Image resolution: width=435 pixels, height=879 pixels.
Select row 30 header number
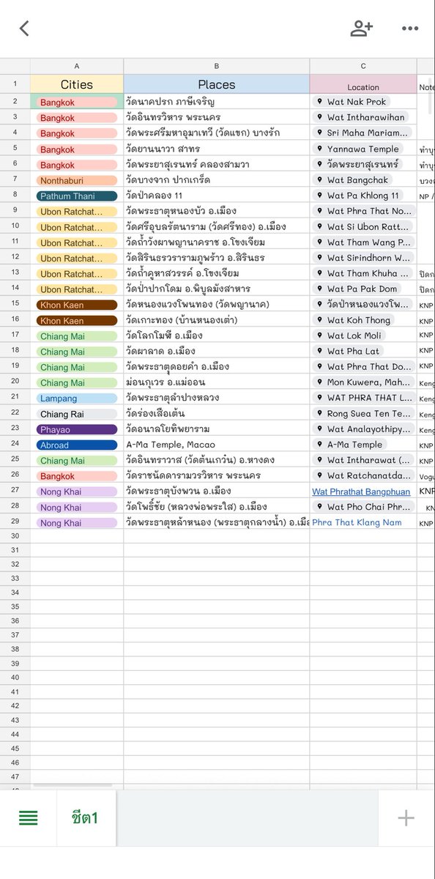pyautogui.click(x=15, y=535)
